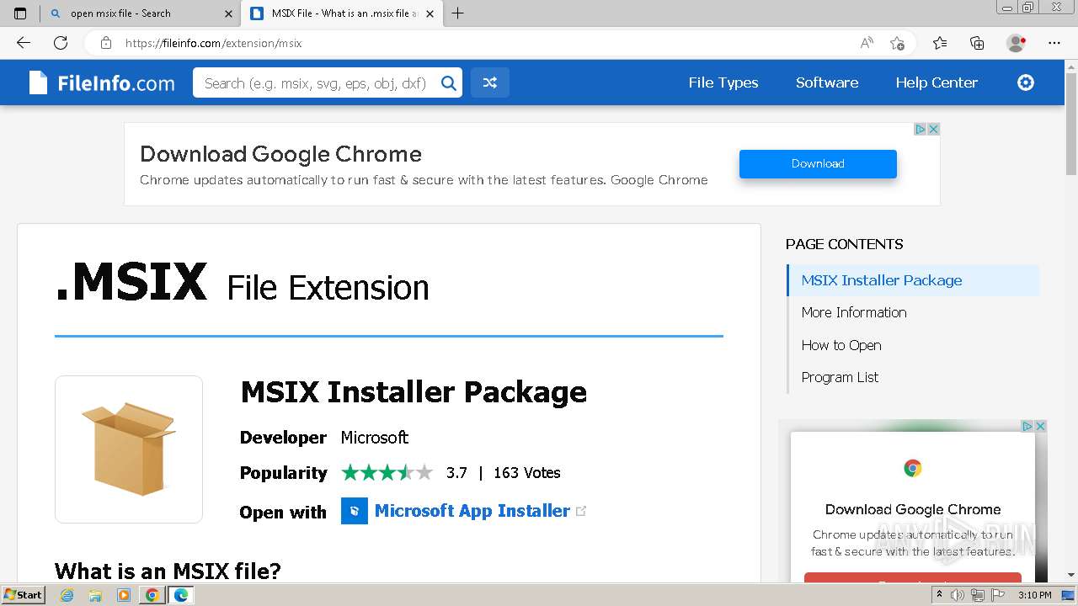Close the 'open msix file - Search' tab
The width and height of the screenshot is (1078, 606).
tap(229, 13)
